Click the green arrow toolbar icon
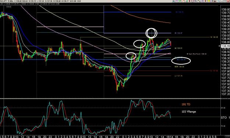This screenshot has width=230, height=138. [180, 1]
